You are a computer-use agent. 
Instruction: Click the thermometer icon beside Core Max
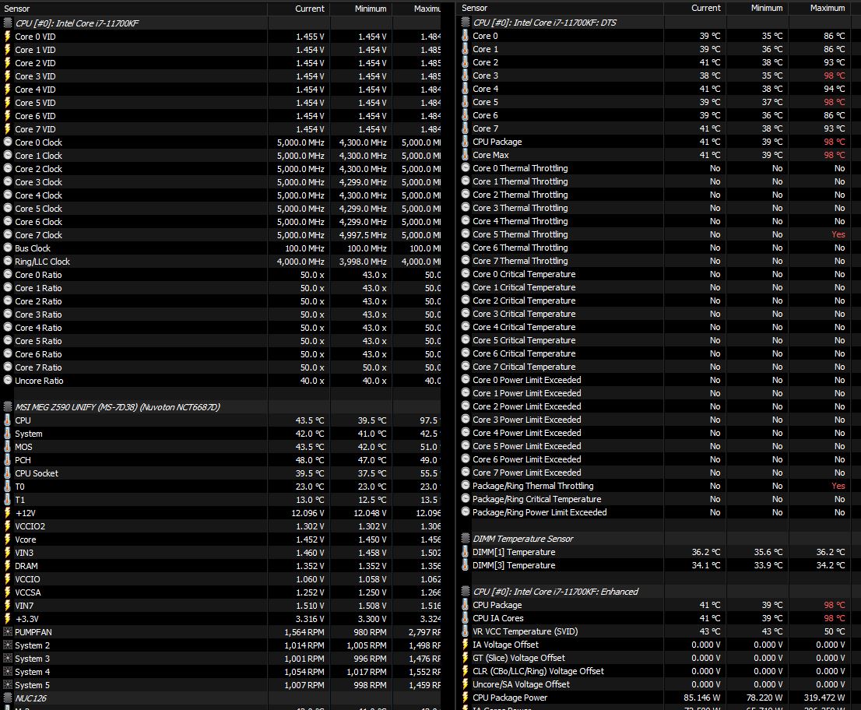click(465, 155)
